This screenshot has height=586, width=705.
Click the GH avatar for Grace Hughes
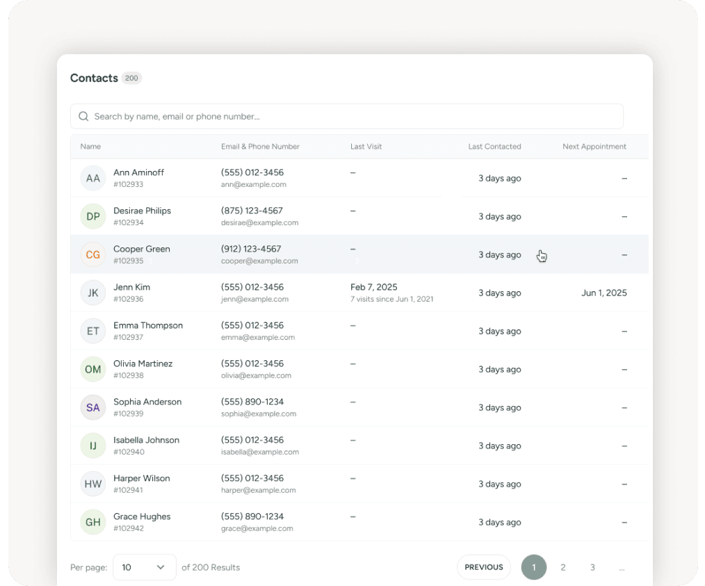coord(92,523)
